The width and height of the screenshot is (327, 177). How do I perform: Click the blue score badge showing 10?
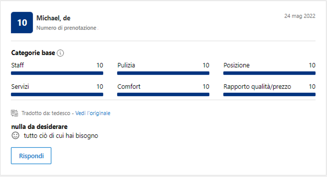(x=22, y=23)
